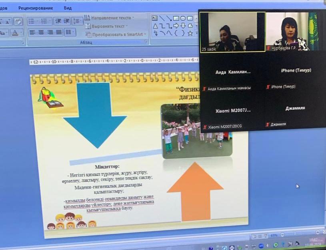Viewport: 326px width, 250px height.
Task: Switch to Slide Sorter view
Action: (260, 237)
